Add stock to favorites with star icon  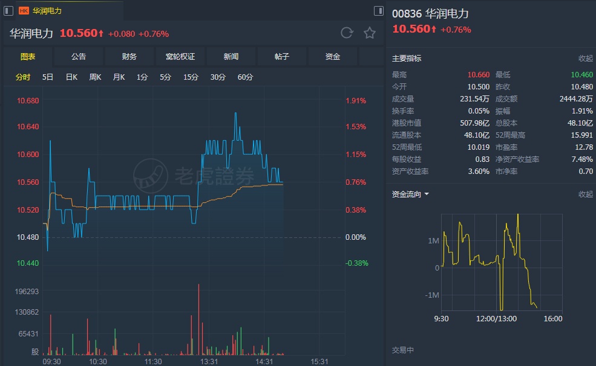[370, 33]
